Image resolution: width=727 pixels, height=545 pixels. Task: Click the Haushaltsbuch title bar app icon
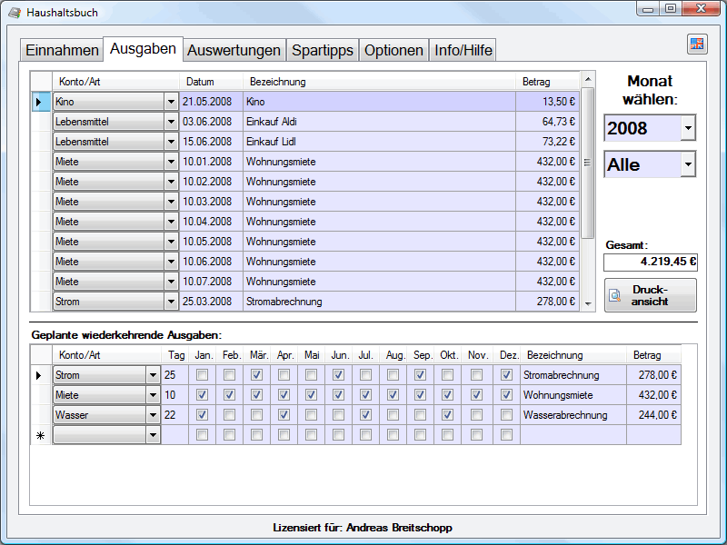(15, 13)
